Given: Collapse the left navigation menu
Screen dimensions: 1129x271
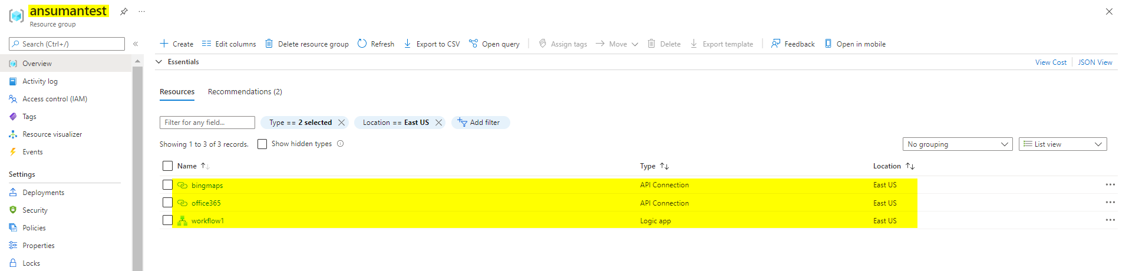Looking at the screenshot, I should tap(136, 44).
